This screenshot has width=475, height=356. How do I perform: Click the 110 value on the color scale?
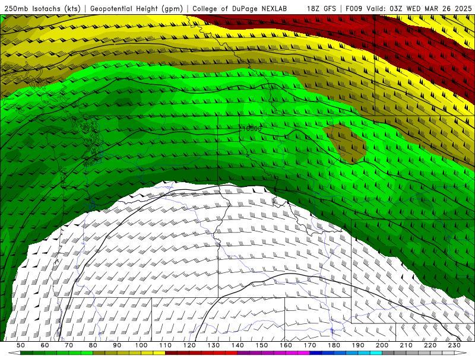tap(166, 345)
